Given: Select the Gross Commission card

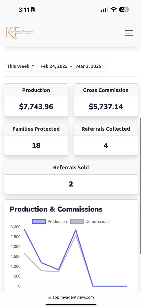Looking at the screenshot, I should pos(106,100).
